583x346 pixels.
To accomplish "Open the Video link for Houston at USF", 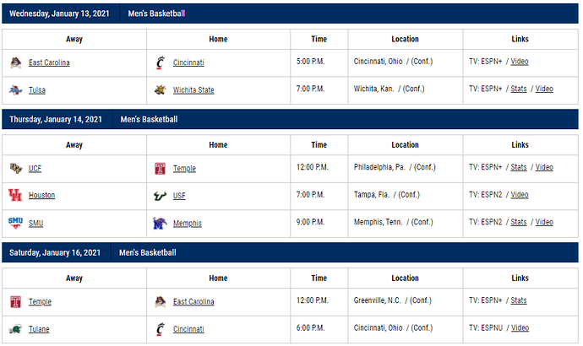I will tap(520, 195).
